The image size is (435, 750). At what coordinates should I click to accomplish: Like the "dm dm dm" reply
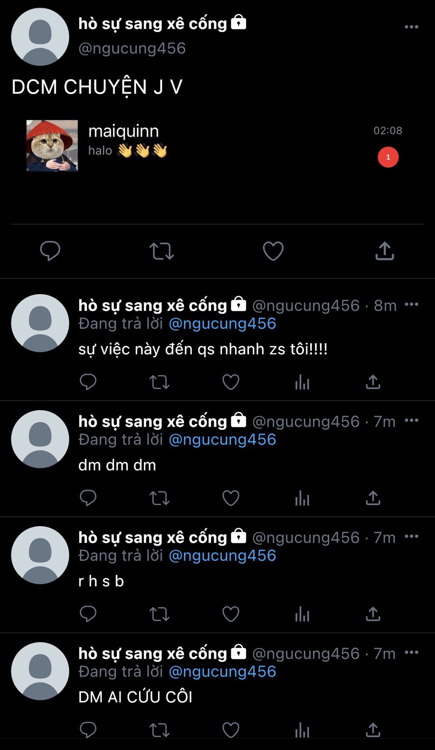(x=231, y=498)
